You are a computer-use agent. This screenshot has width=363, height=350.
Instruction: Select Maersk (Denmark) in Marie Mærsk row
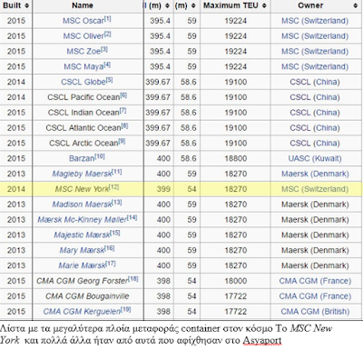tap(315, 265)
